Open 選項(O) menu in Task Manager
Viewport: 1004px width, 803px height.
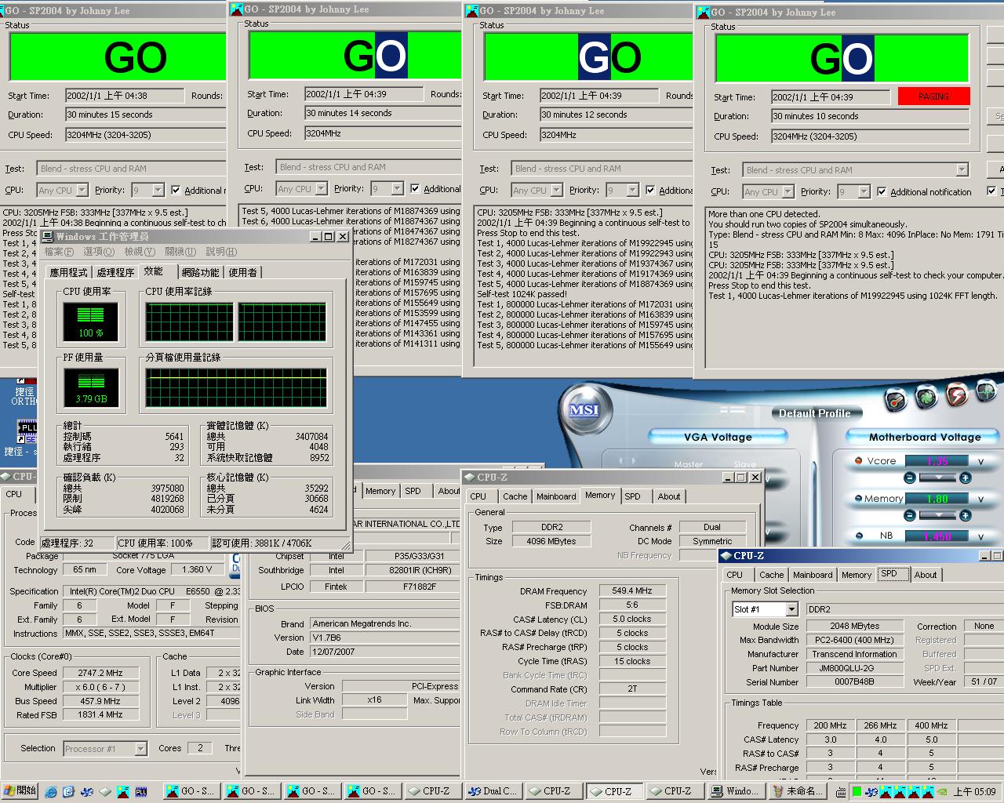[99, 252]
